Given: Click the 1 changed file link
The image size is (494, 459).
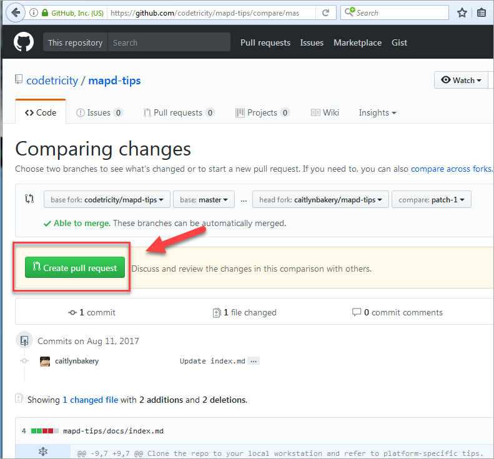Looking at the screenshot, I should coord(91,400).
